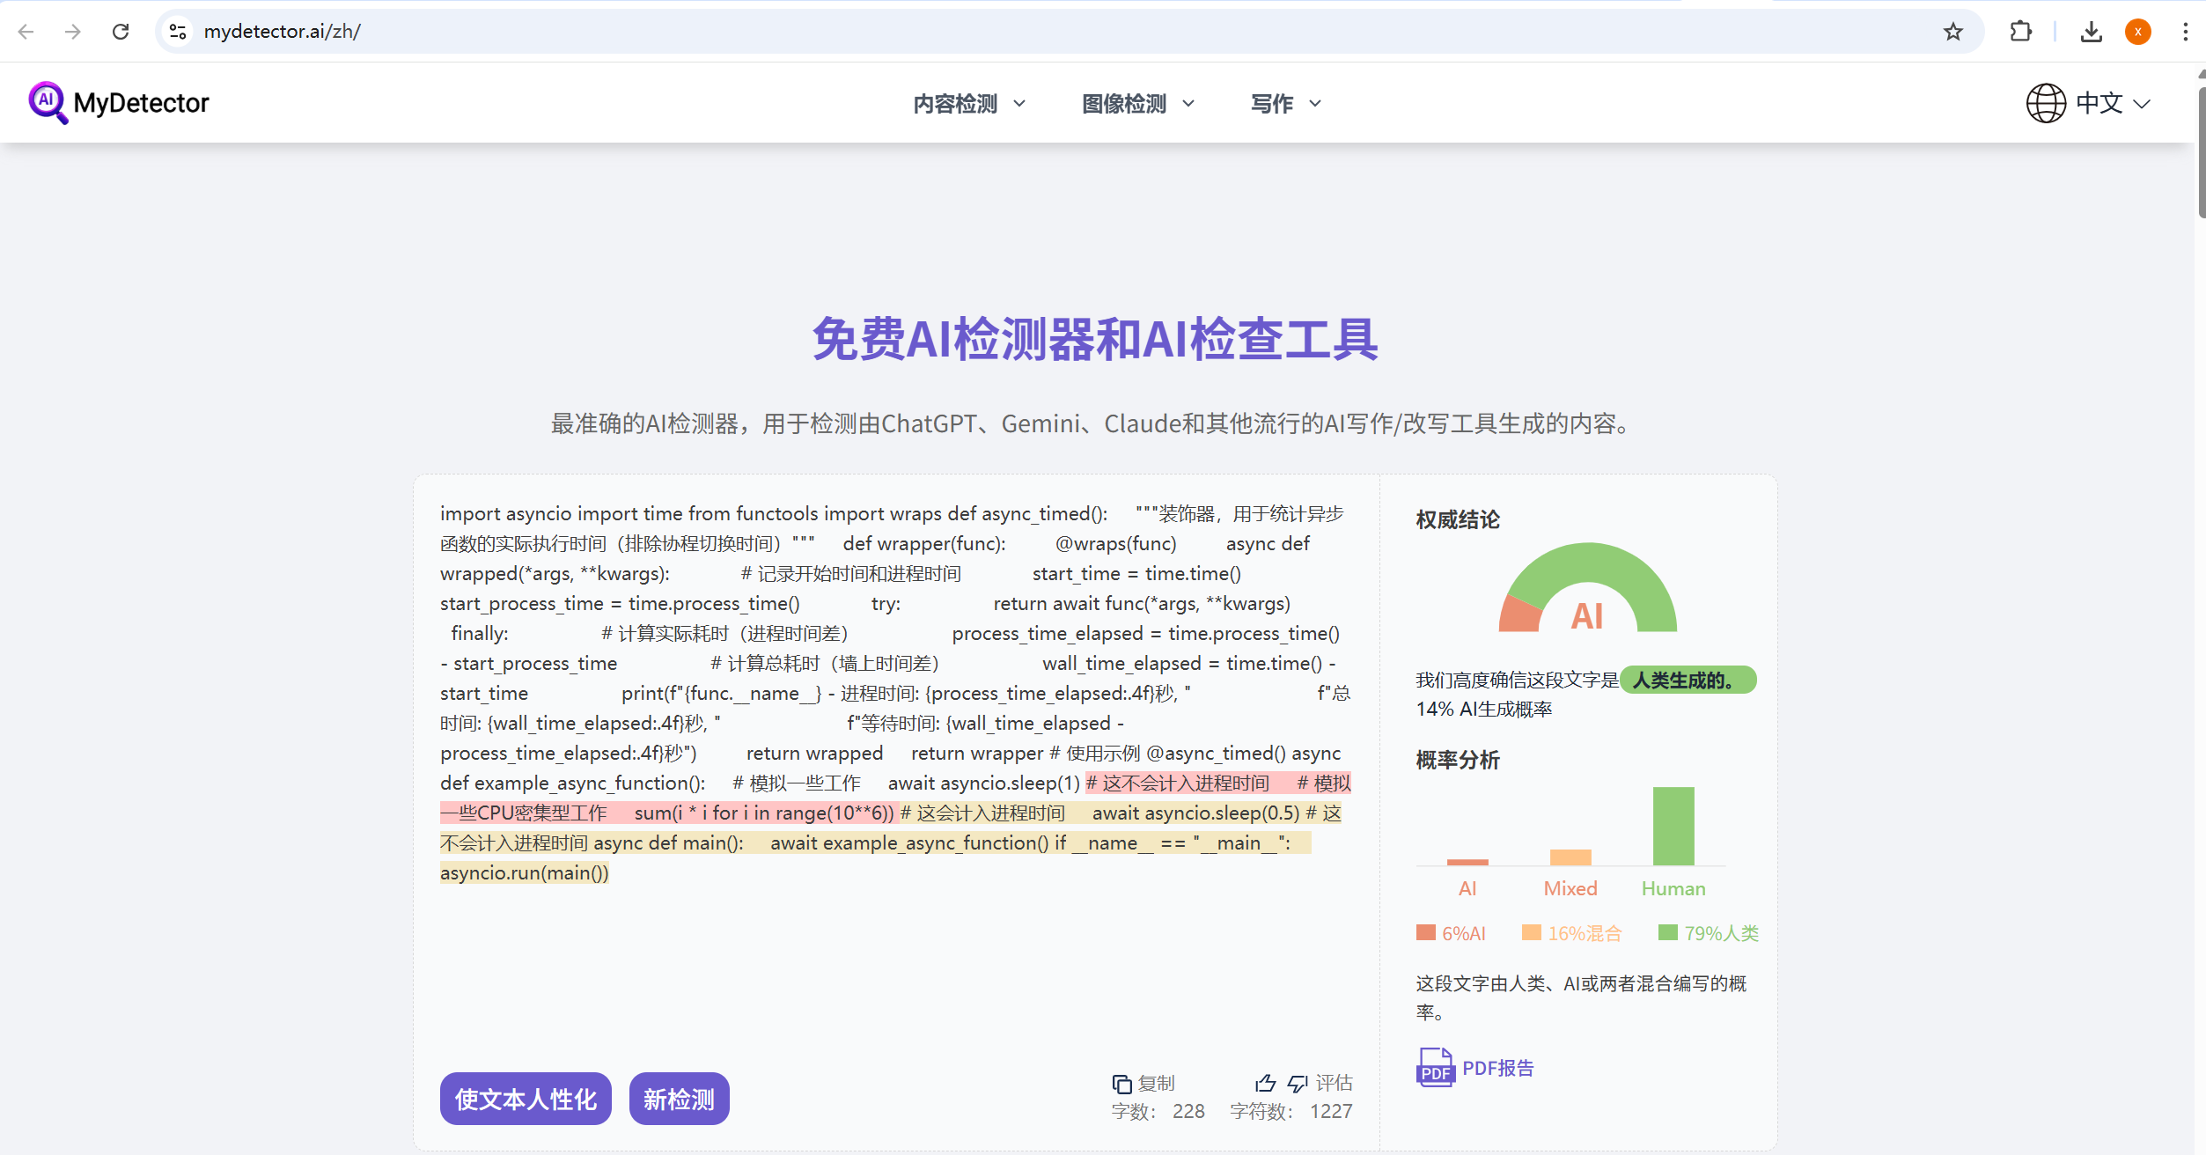The image size is (2206, 1155).
Task: Open the Chrome three-dot menu
Action: point(2185,32)
